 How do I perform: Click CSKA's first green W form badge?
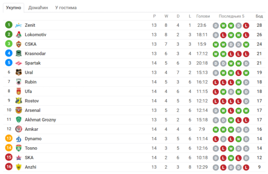(216, 45)
